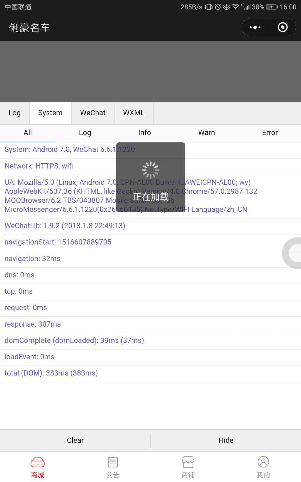The width and height of the screenshot is (301, 482).
Task: Filter entries by Warn level
Action: (207, 133)
